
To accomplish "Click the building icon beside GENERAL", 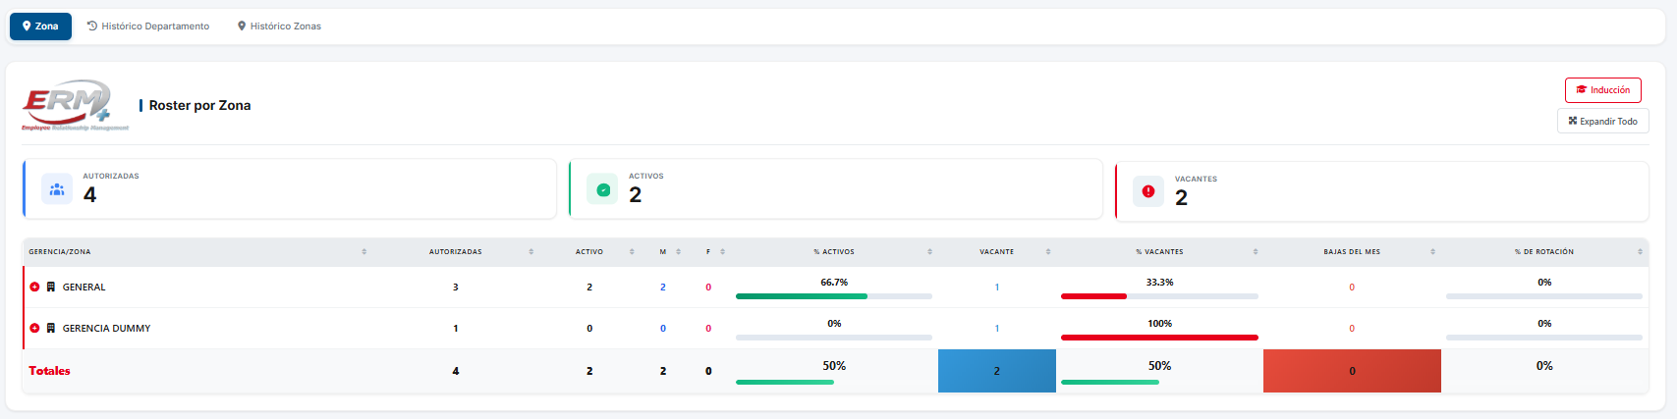I will pos(51,288).
